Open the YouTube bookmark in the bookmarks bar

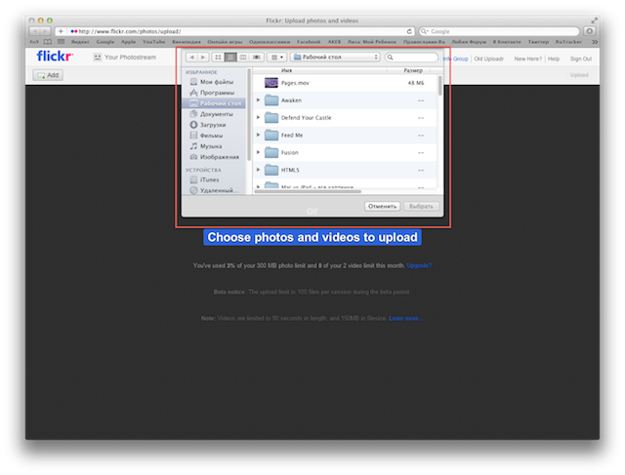tap(153, 42)
